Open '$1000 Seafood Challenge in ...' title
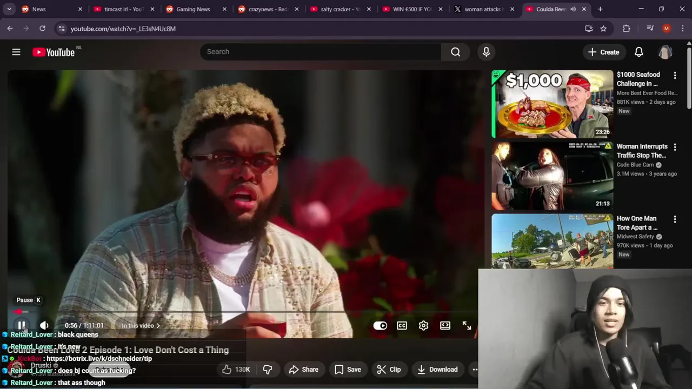692x389 pixels. click(638, 79)
